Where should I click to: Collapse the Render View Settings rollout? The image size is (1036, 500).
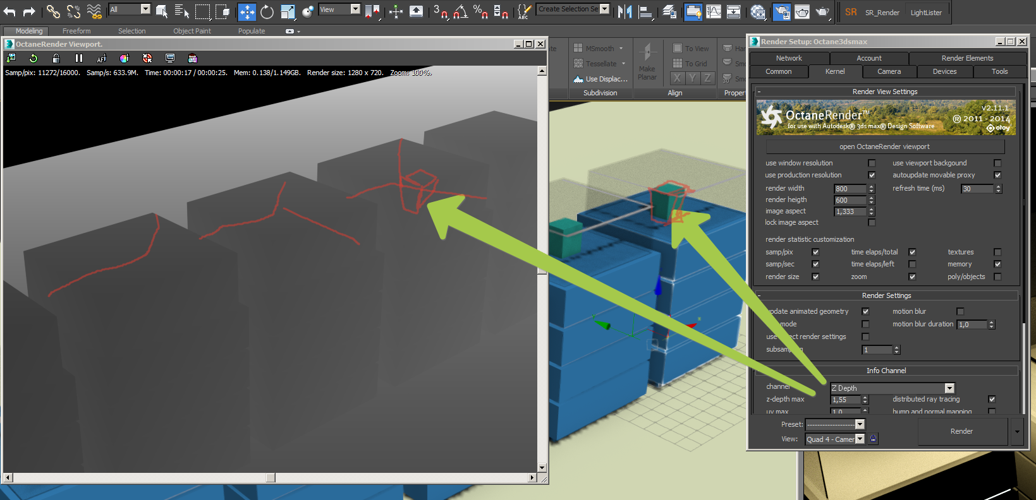(885, 92)
